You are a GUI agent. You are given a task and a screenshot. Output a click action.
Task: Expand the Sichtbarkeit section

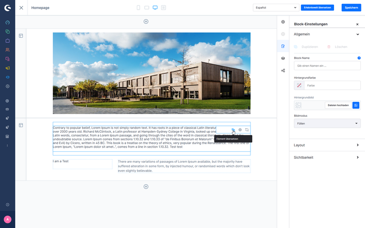coord(327,157)
